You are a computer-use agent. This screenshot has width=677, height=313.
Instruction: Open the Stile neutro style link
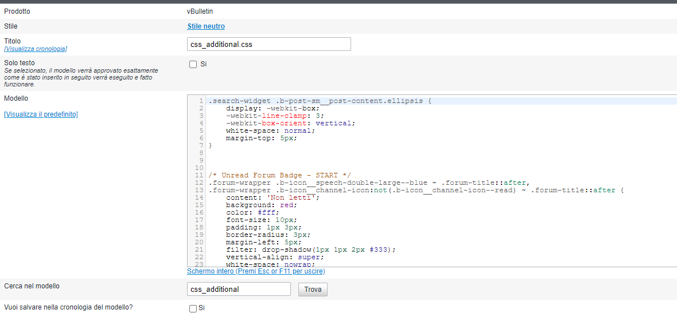click(206, 26)
